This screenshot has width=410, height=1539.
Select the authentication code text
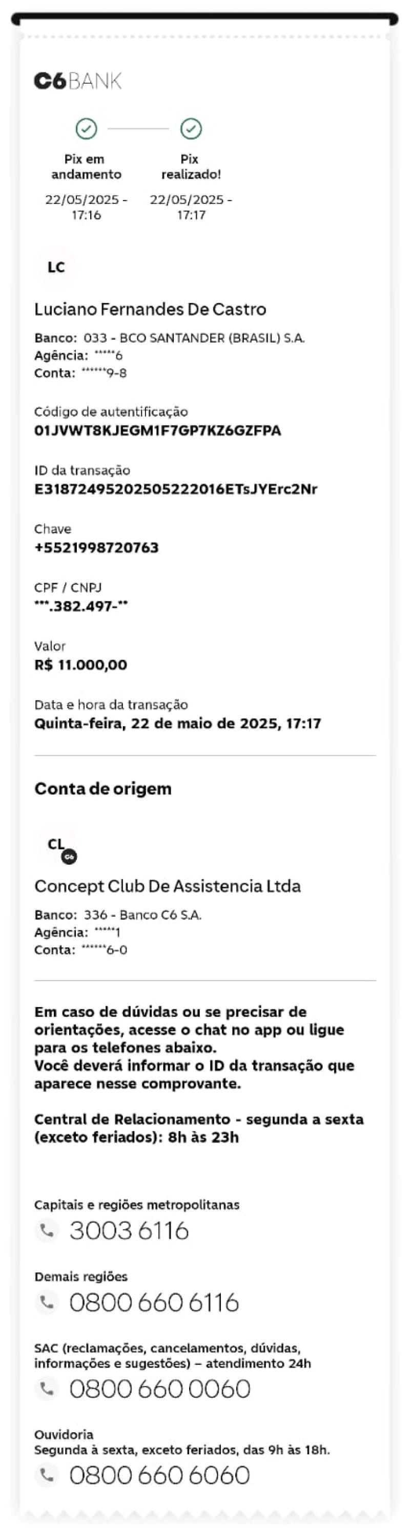click(157, 431)
